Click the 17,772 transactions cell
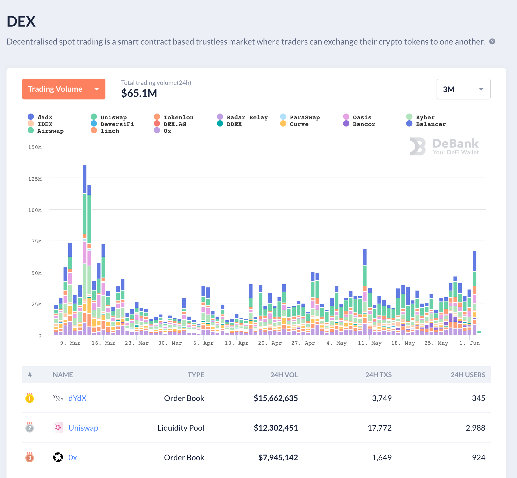Screen dimensions: 517x478 tap(380, 428)
